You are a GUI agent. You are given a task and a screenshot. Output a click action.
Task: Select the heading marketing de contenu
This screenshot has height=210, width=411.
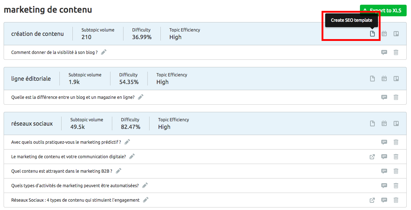tap(47, 9)
